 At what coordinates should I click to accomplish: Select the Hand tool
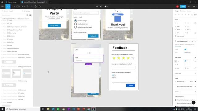coord(36,6)
